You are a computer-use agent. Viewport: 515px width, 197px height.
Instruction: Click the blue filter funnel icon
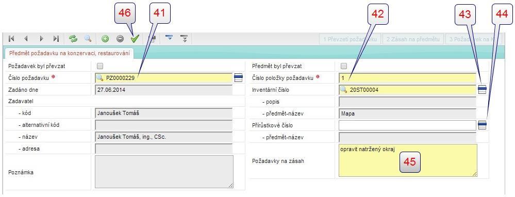pyautogui.click(x=170, y=38)
